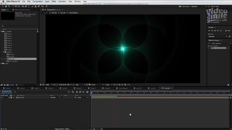
Task: Toggle Transparency Grid in viewer
Action: point(90,85)
